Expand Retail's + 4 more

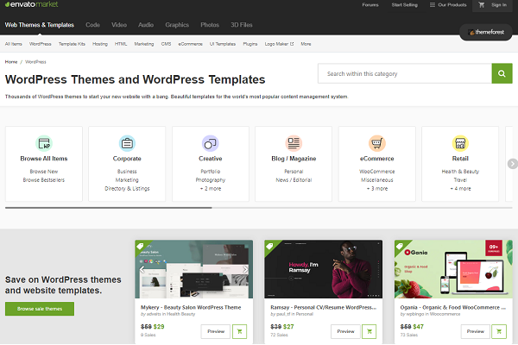(460, 189)
